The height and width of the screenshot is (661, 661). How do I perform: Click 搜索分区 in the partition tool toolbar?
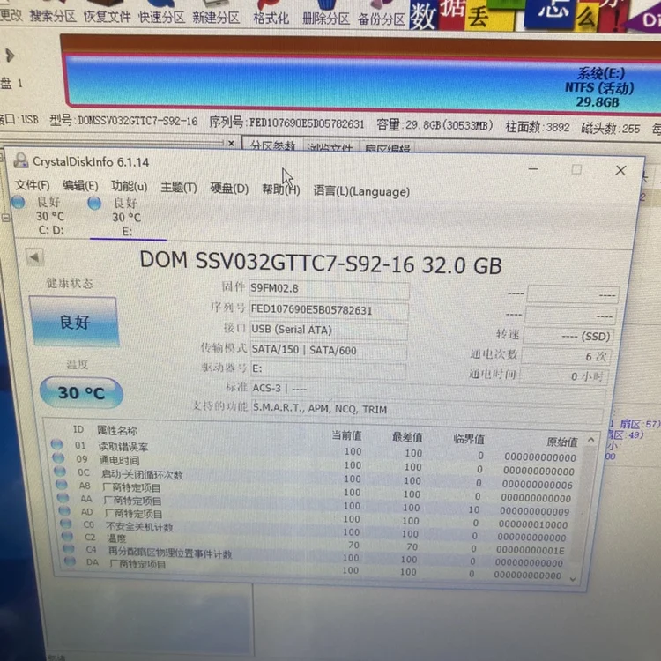point(53,15)
